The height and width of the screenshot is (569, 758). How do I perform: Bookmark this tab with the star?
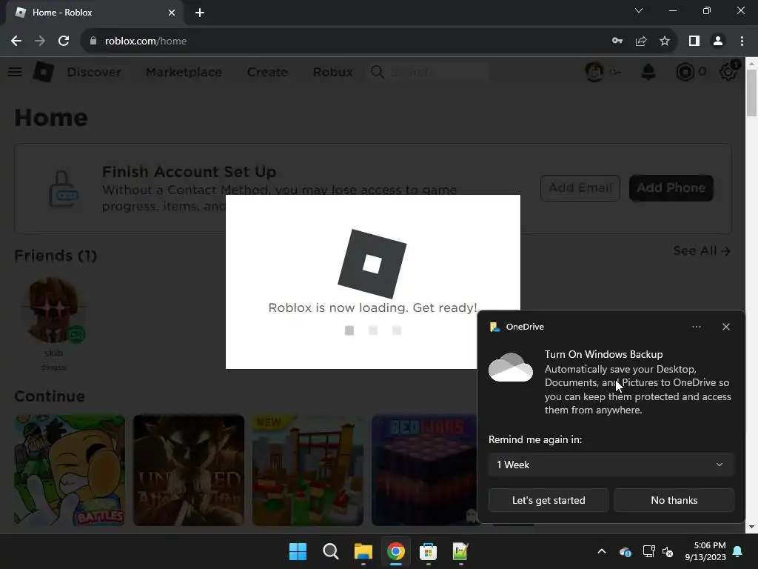coord(665,41)
